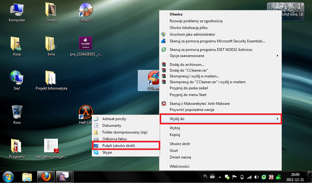Open Windows Explorer from taskbar
Screen dimensions: 312x185
(27, 177)
